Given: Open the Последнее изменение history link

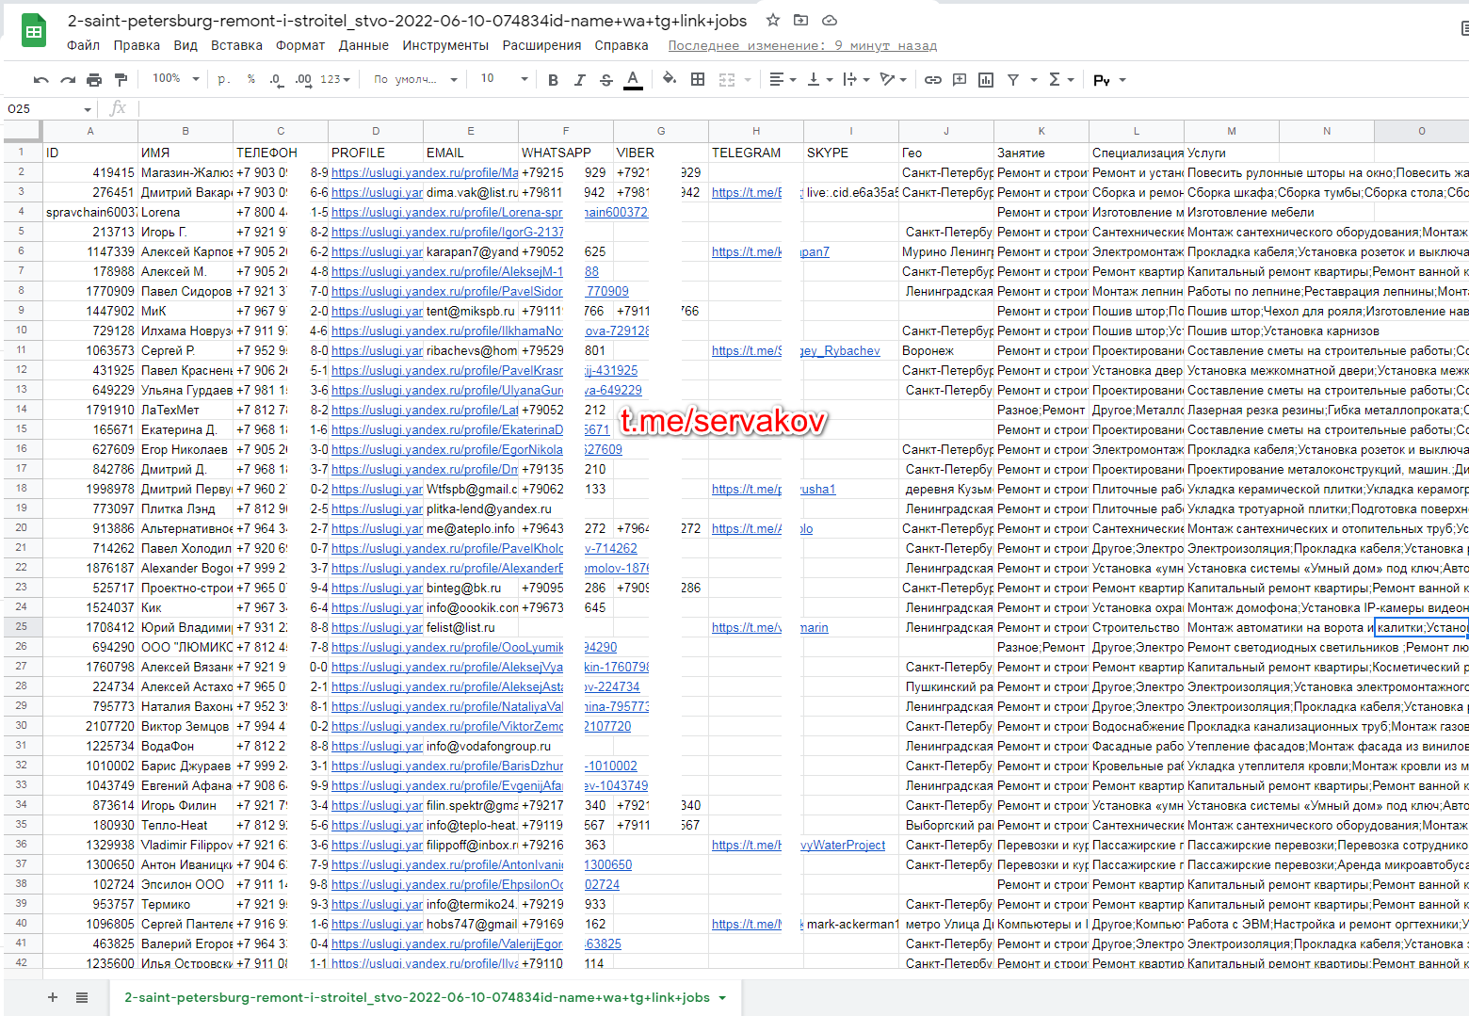Looking at the screenshot, I should click(x=802, y=45).
